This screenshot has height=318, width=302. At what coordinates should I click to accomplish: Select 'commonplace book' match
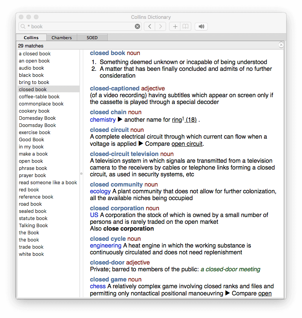49,104
